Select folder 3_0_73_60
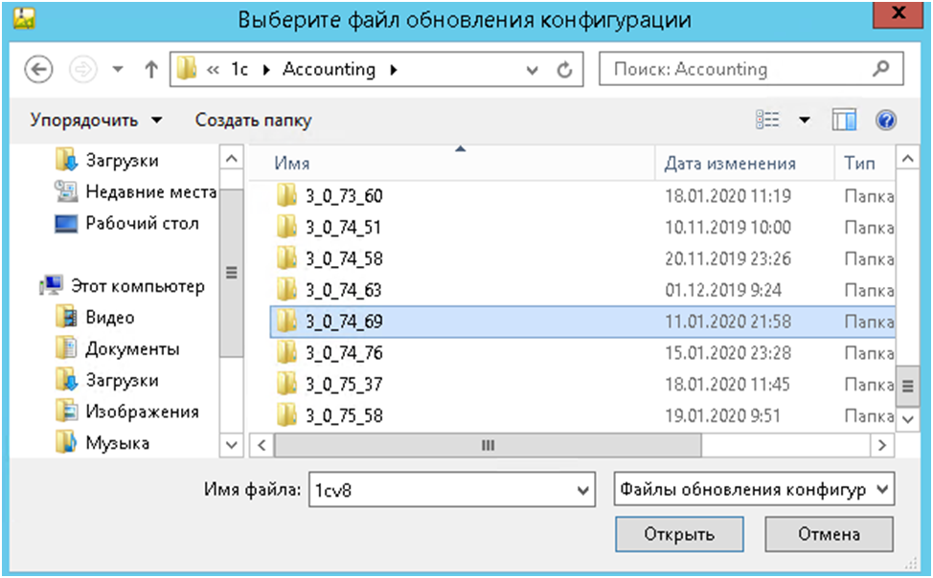 point(583,195)
